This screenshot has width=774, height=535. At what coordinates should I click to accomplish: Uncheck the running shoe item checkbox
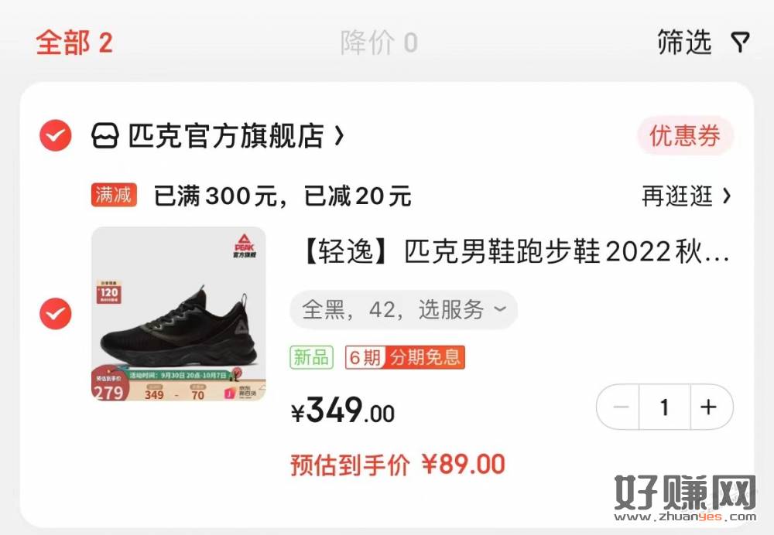coord(55,314)
